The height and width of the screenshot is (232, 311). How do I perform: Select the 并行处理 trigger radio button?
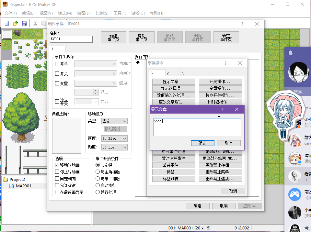coord(98,192)
